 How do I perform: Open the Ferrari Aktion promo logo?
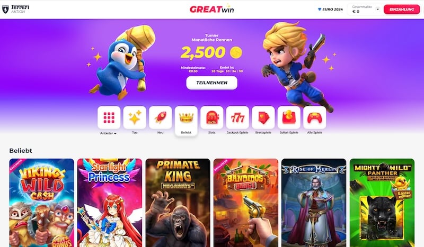[x=16, y=9]
